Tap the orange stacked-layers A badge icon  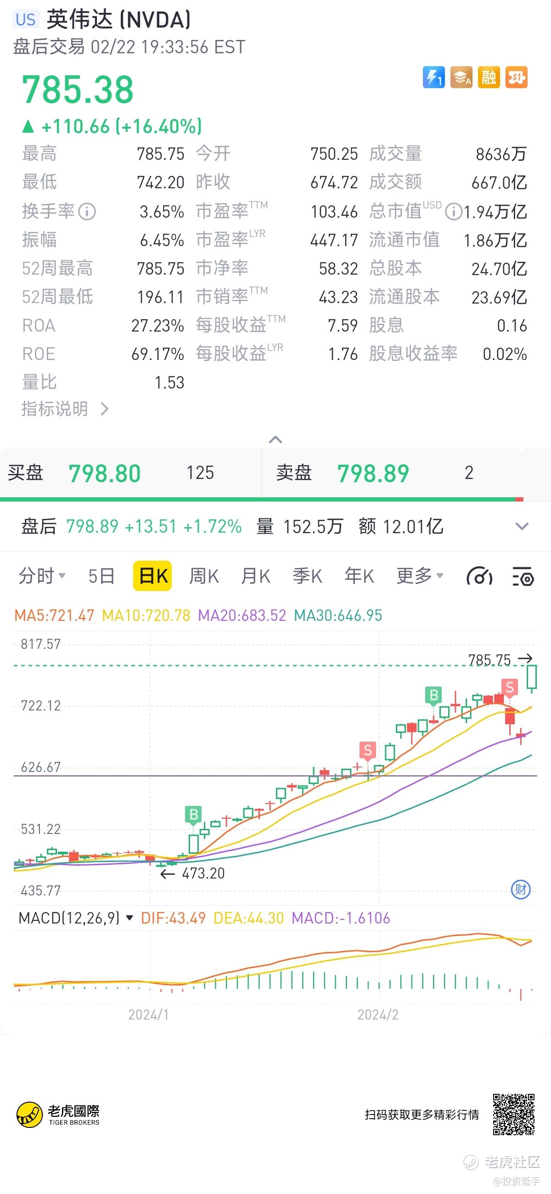(461, 77)
